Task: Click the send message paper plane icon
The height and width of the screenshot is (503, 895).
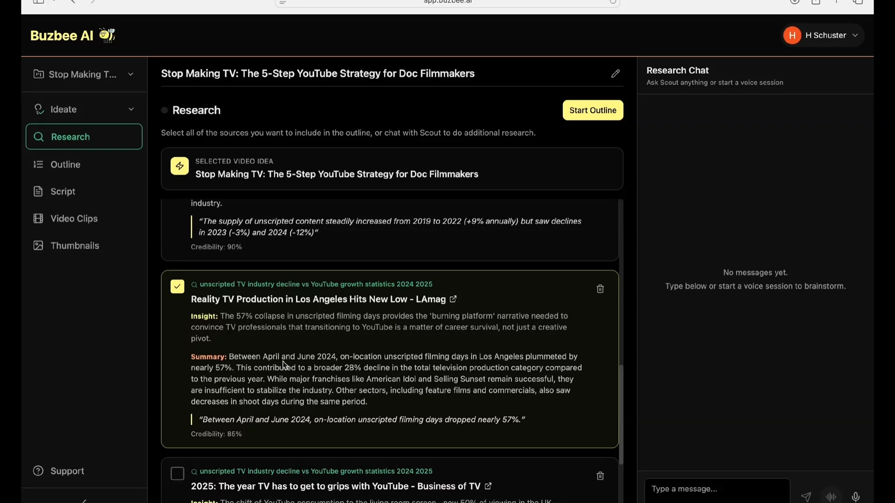Action: (806, 496)
